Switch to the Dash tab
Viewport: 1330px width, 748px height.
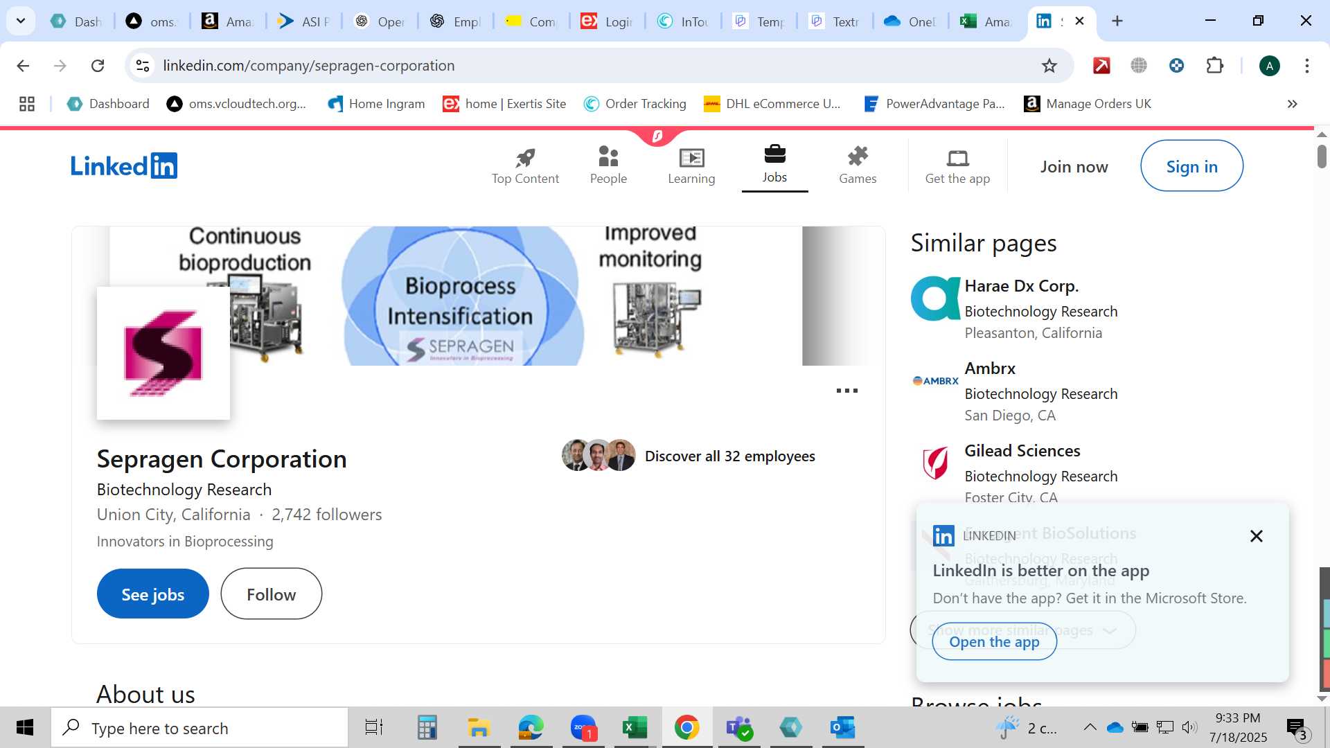(x=76, y=21)
